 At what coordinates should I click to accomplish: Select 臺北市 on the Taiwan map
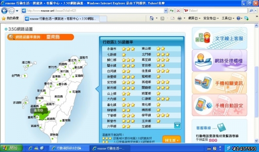[72, 60]
